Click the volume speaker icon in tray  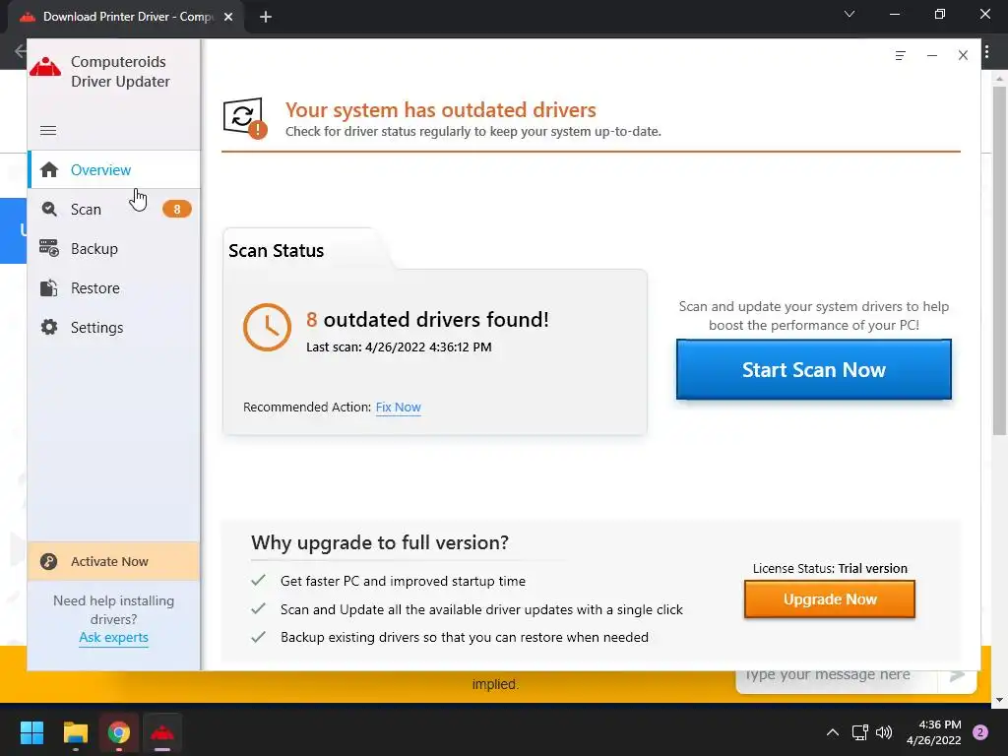884,732
